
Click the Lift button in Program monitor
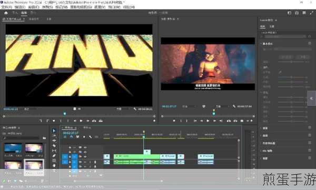(x=229, y=121)
